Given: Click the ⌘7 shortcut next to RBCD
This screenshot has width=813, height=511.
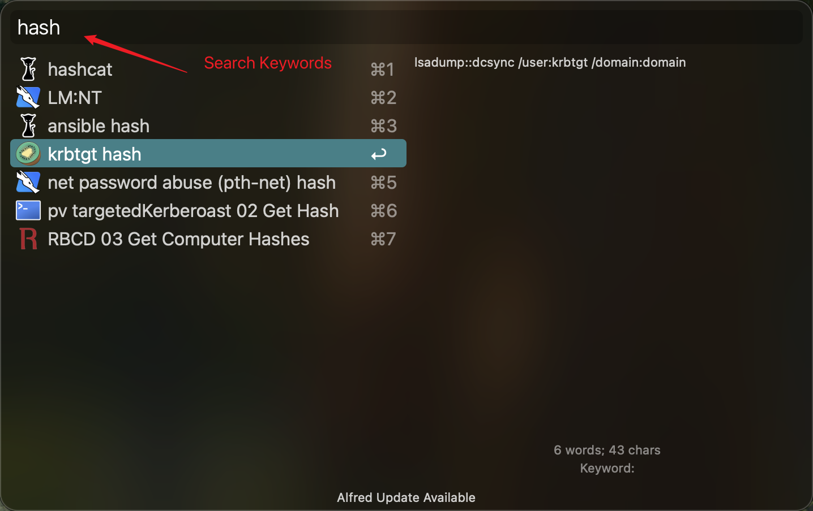Looking at the screenshot, I should click(x=383, y=239).
